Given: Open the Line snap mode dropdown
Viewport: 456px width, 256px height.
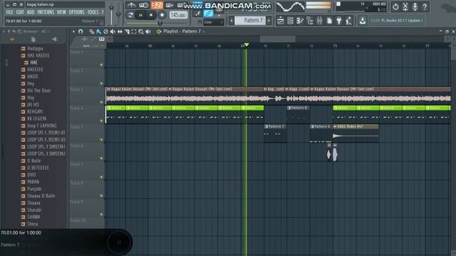Looking at the screenshot, I should click(213, 22).
